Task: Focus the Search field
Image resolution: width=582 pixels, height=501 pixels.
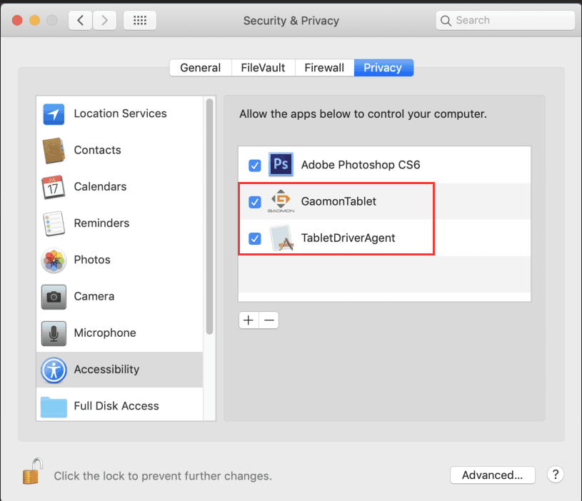Action: coord(505,21)
